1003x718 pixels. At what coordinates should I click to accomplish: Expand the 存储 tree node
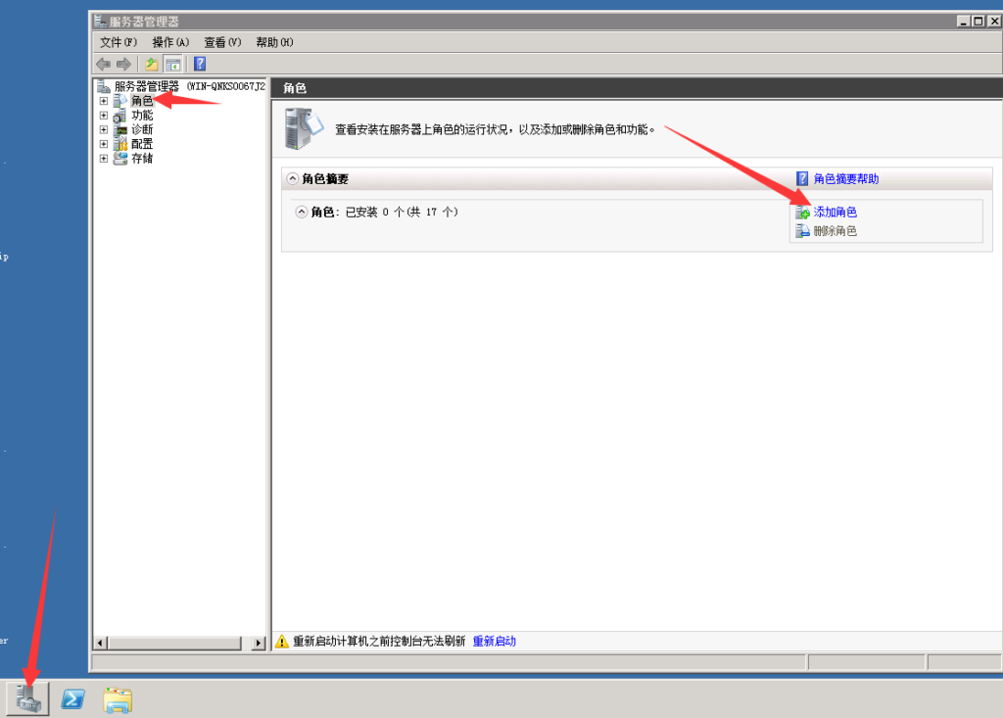(x=104, y=159)
